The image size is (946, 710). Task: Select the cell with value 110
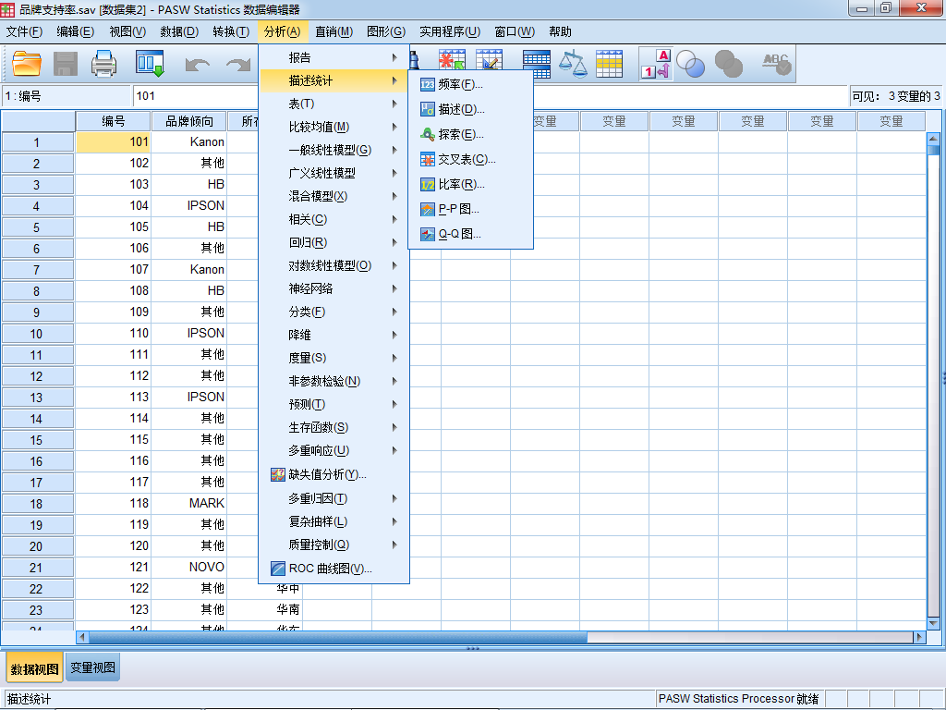[x=113, y=333]
